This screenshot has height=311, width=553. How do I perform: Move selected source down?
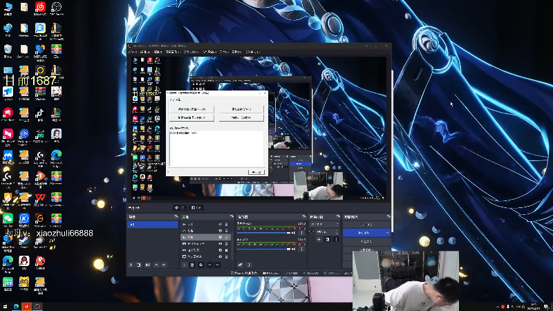[x=217, y=265]
